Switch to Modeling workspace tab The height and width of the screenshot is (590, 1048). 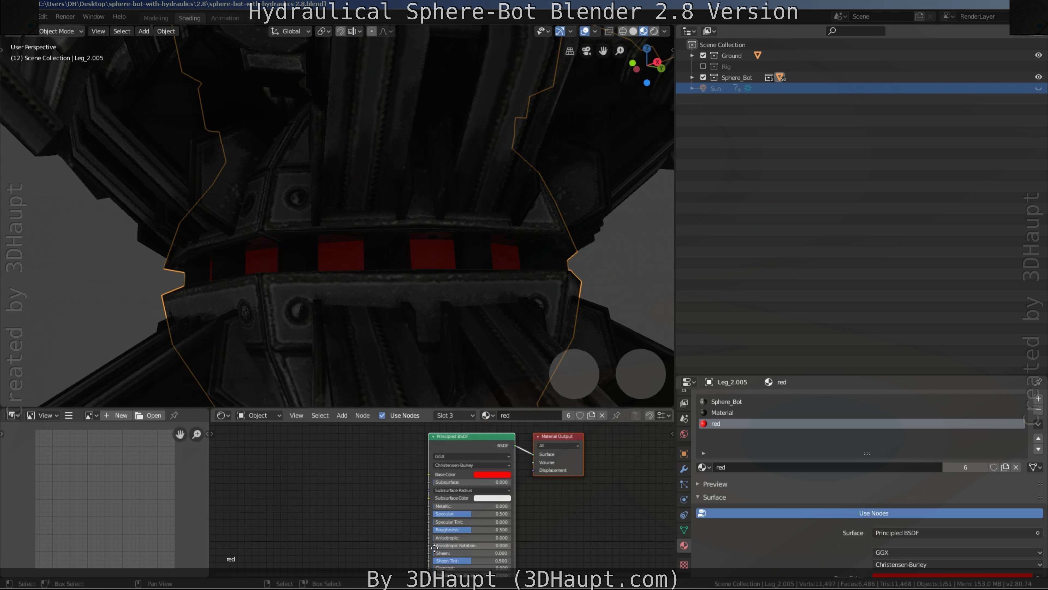click(x=155, y=18)
